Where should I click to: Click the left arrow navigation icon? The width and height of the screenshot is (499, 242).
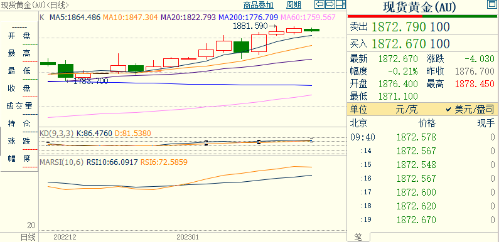click(319, 4)
